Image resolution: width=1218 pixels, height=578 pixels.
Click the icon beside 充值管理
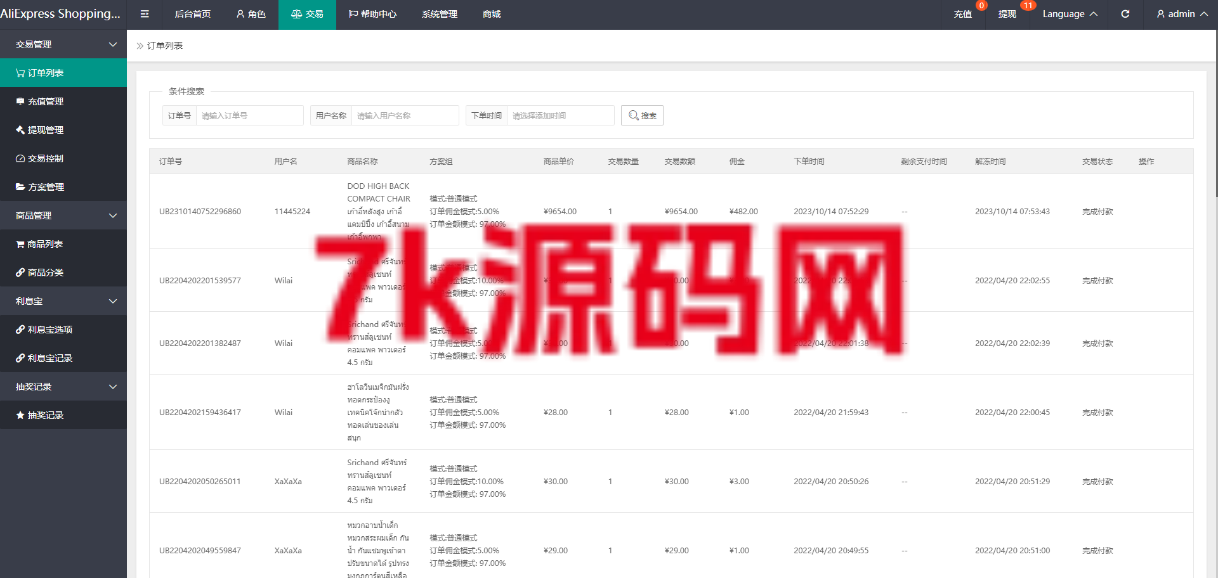tap(20, 101)
